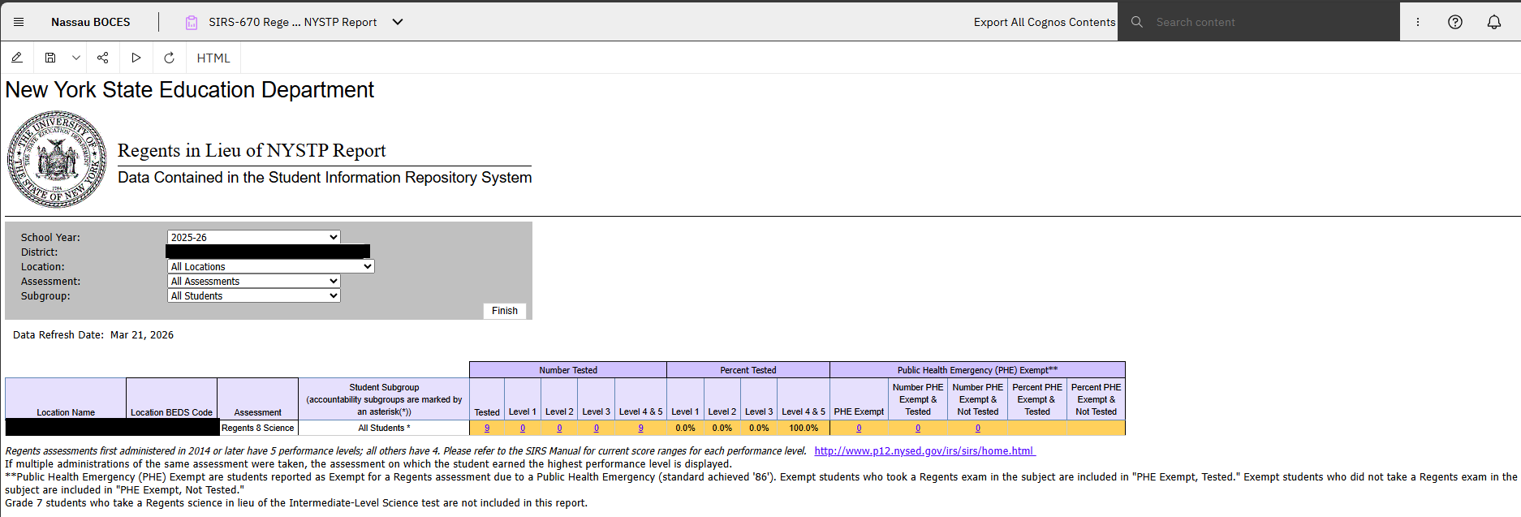Viewport: 1521px width, 517px height.
Task: Open the vertical three-dot more menu
Action: [1418, 22]
